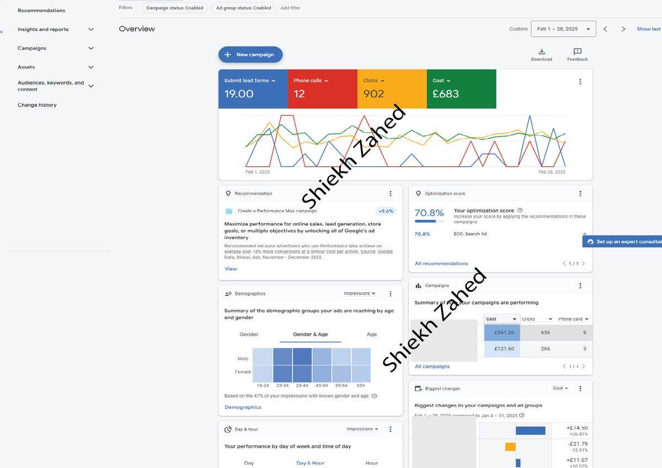Next page arrow in Optimization score card
The image size is (662, 468).
pyautogui.click(x=584, y=263)
